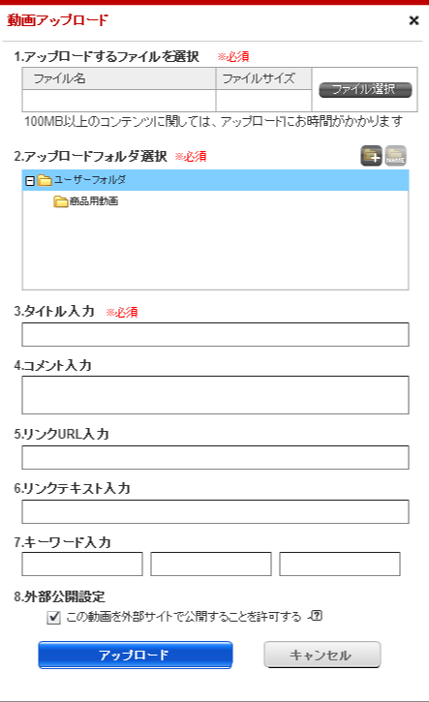Toggle external site publishing checkbox
The image size is (429, 702).
[53, 618]
